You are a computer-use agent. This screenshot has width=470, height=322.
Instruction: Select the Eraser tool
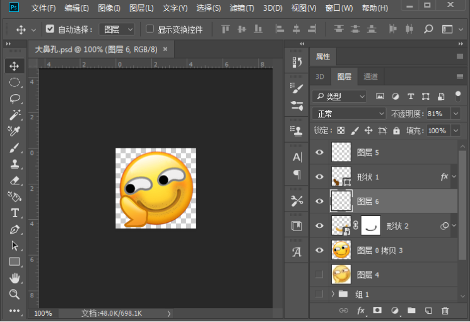click(15, 181)
